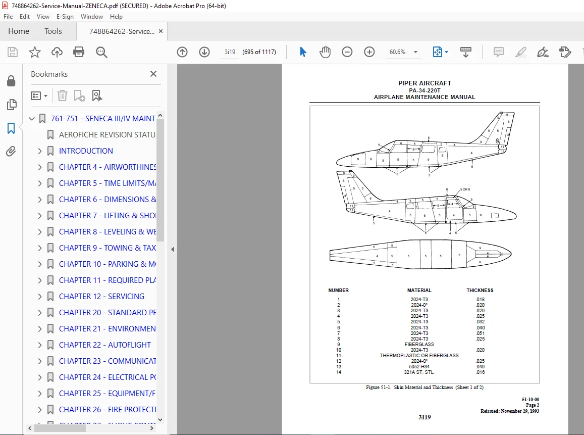Open the View menu

tap(43, 16)
